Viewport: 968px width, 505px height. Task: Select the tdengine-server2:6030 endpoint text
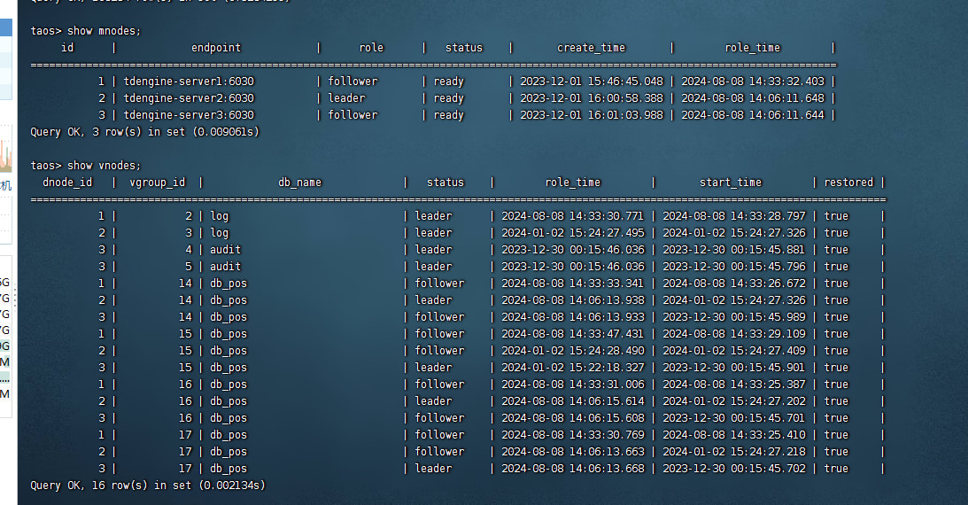(189, 98)
